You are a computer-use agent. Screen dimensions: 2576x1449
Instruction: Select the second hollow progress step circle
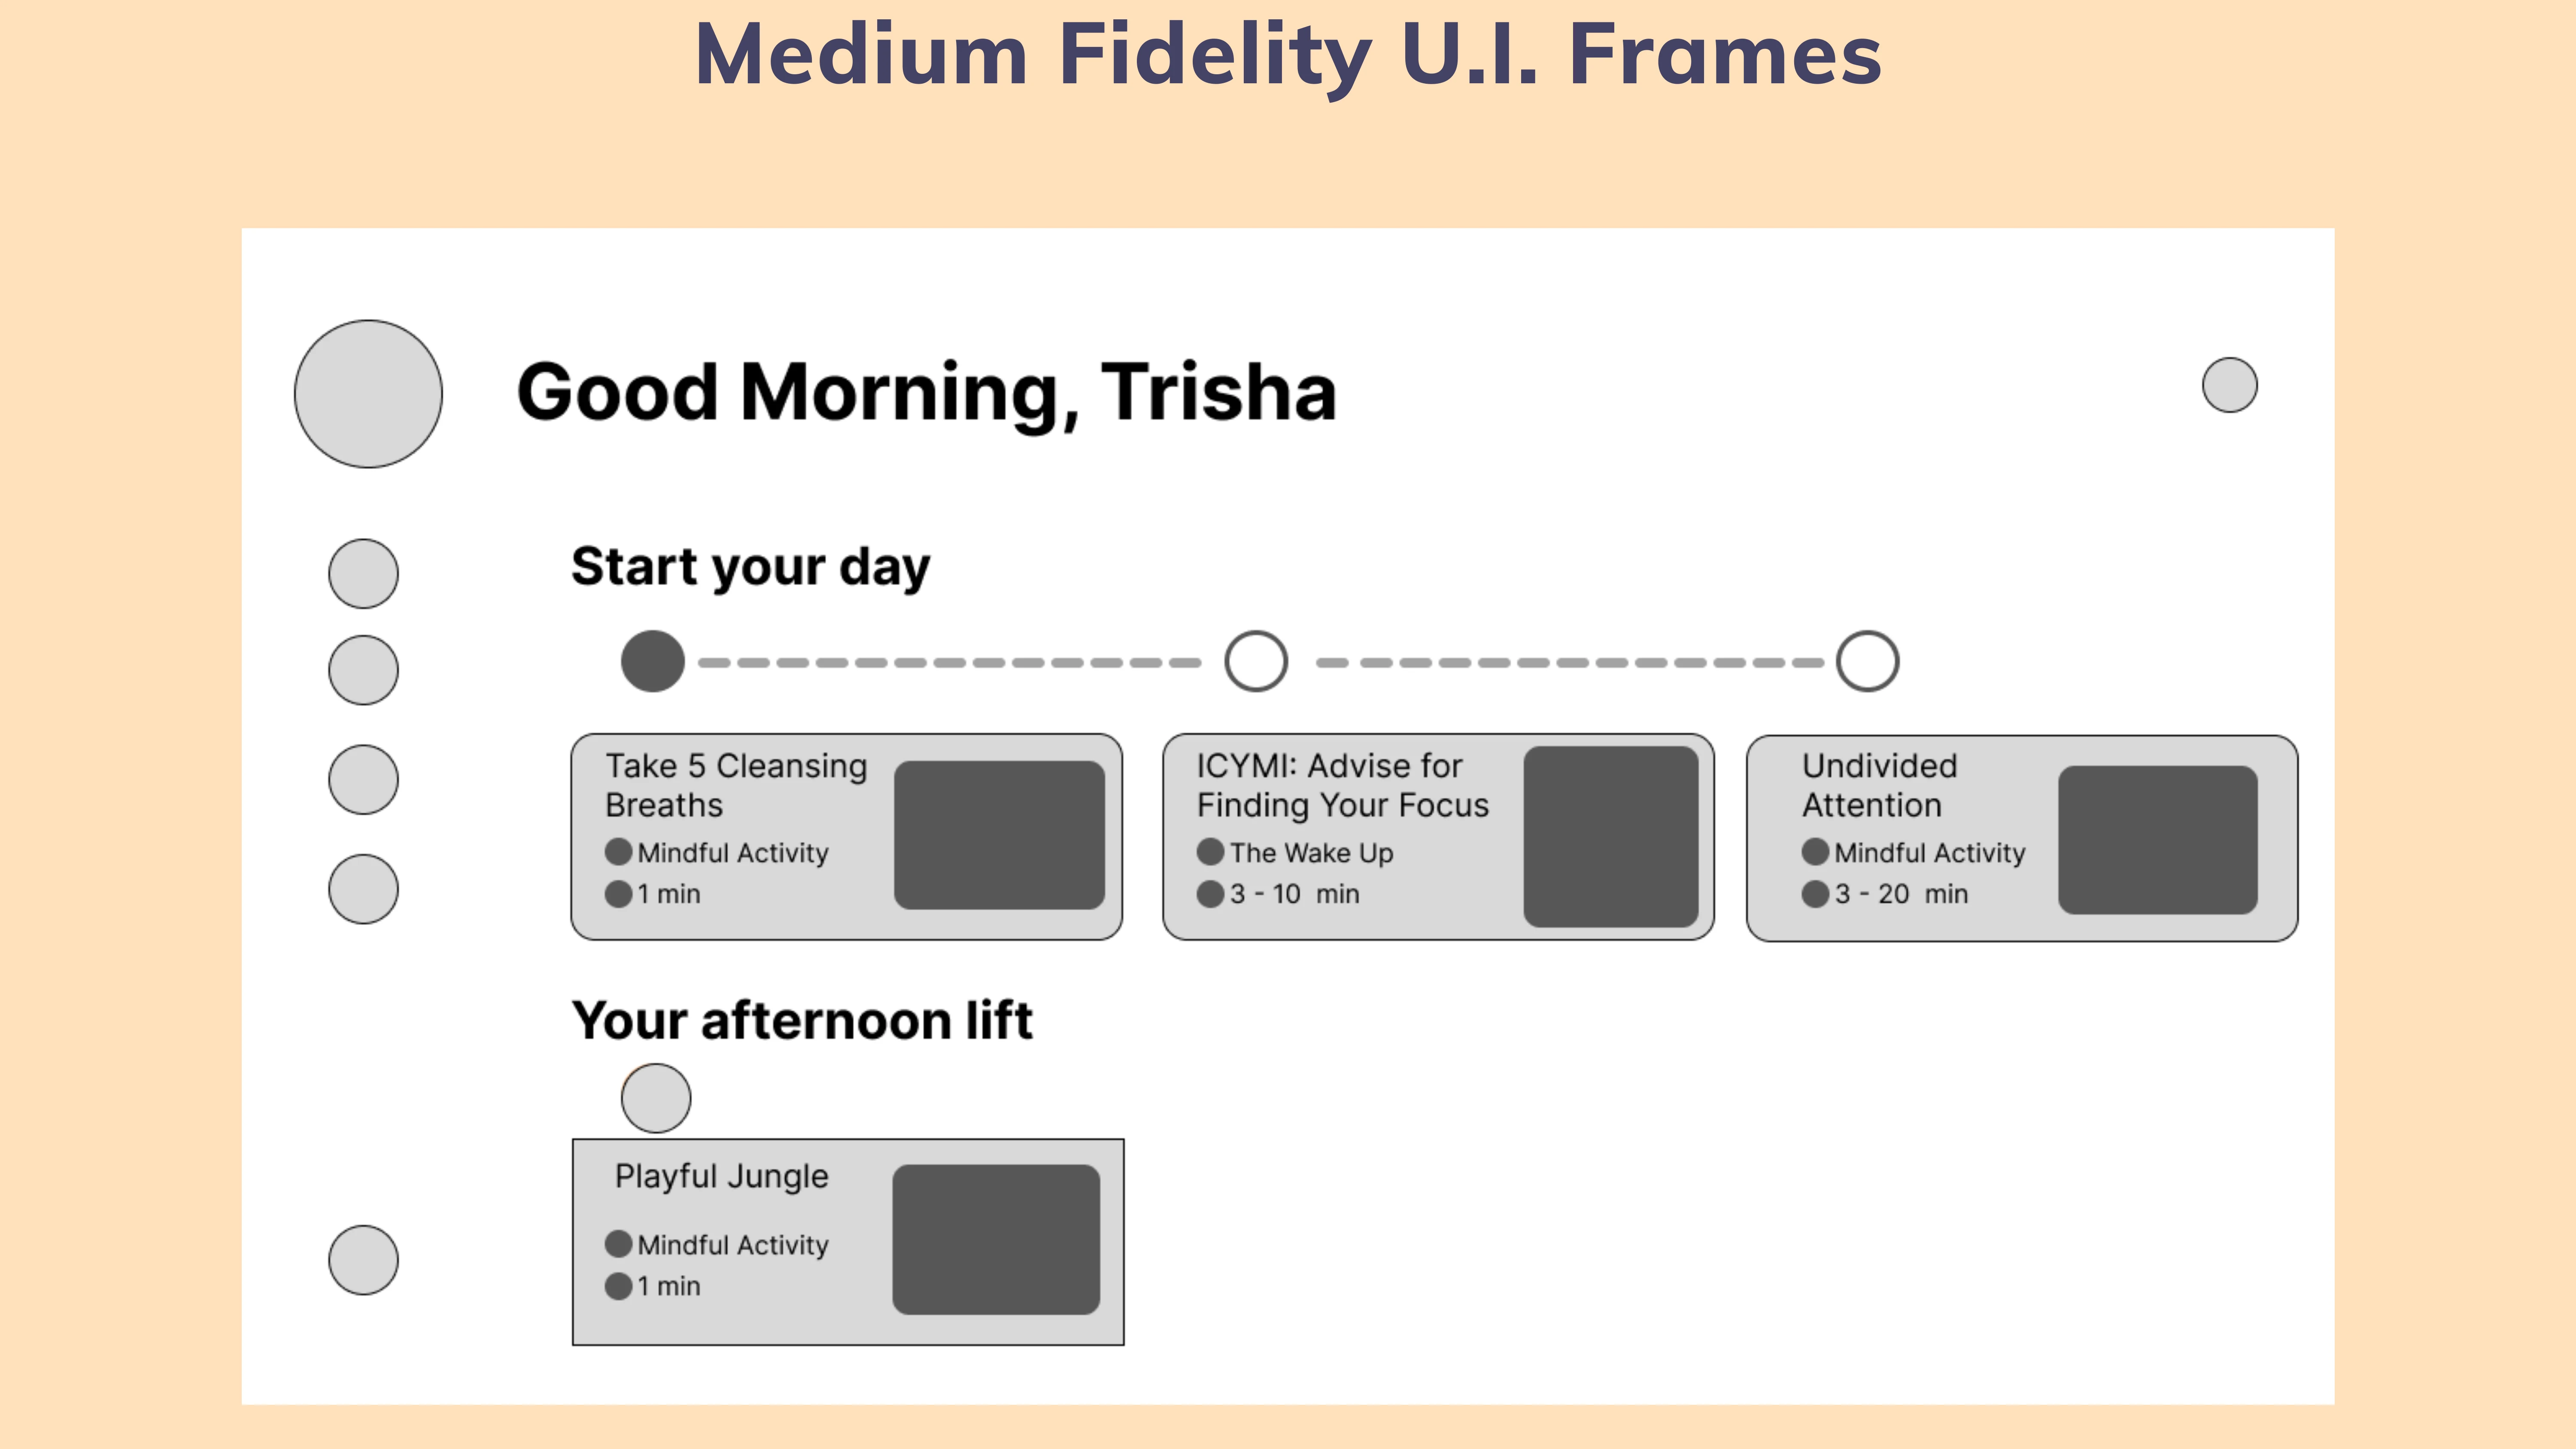(x=1256, y=661)
